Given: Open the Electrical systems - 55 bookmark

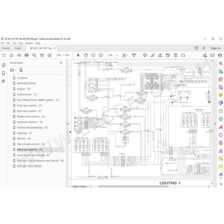Looking at the screenshot, I should point(29,149).
